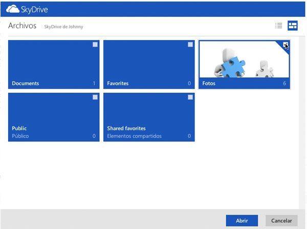The height and width of the screenshot is (229, 307).
Task: Click the Documents item count 1
Action: point(94,84)
